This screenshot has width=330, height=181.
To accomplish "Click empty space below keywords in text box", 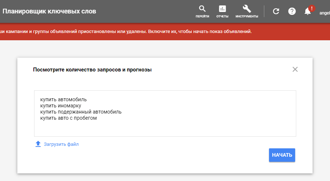I will 165,129.
